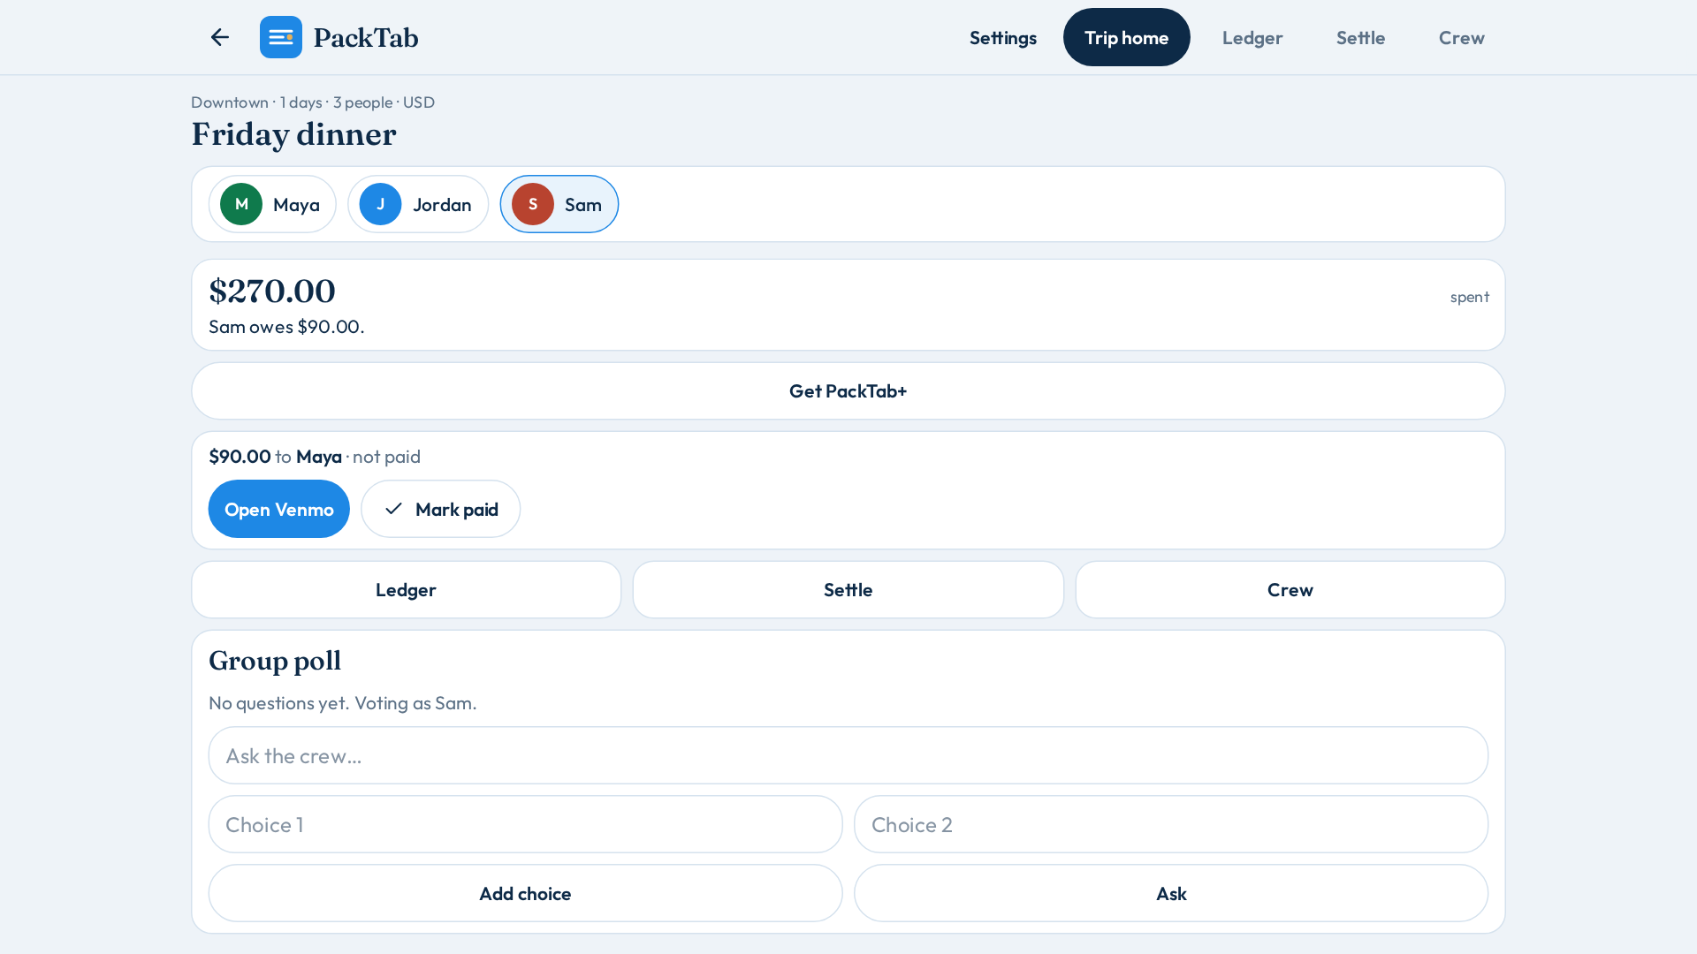
Task: Click the Friday dinner title
Action: 294,134
